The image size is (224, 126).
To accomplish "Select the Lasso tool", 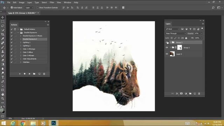I will tap(2, 26).
